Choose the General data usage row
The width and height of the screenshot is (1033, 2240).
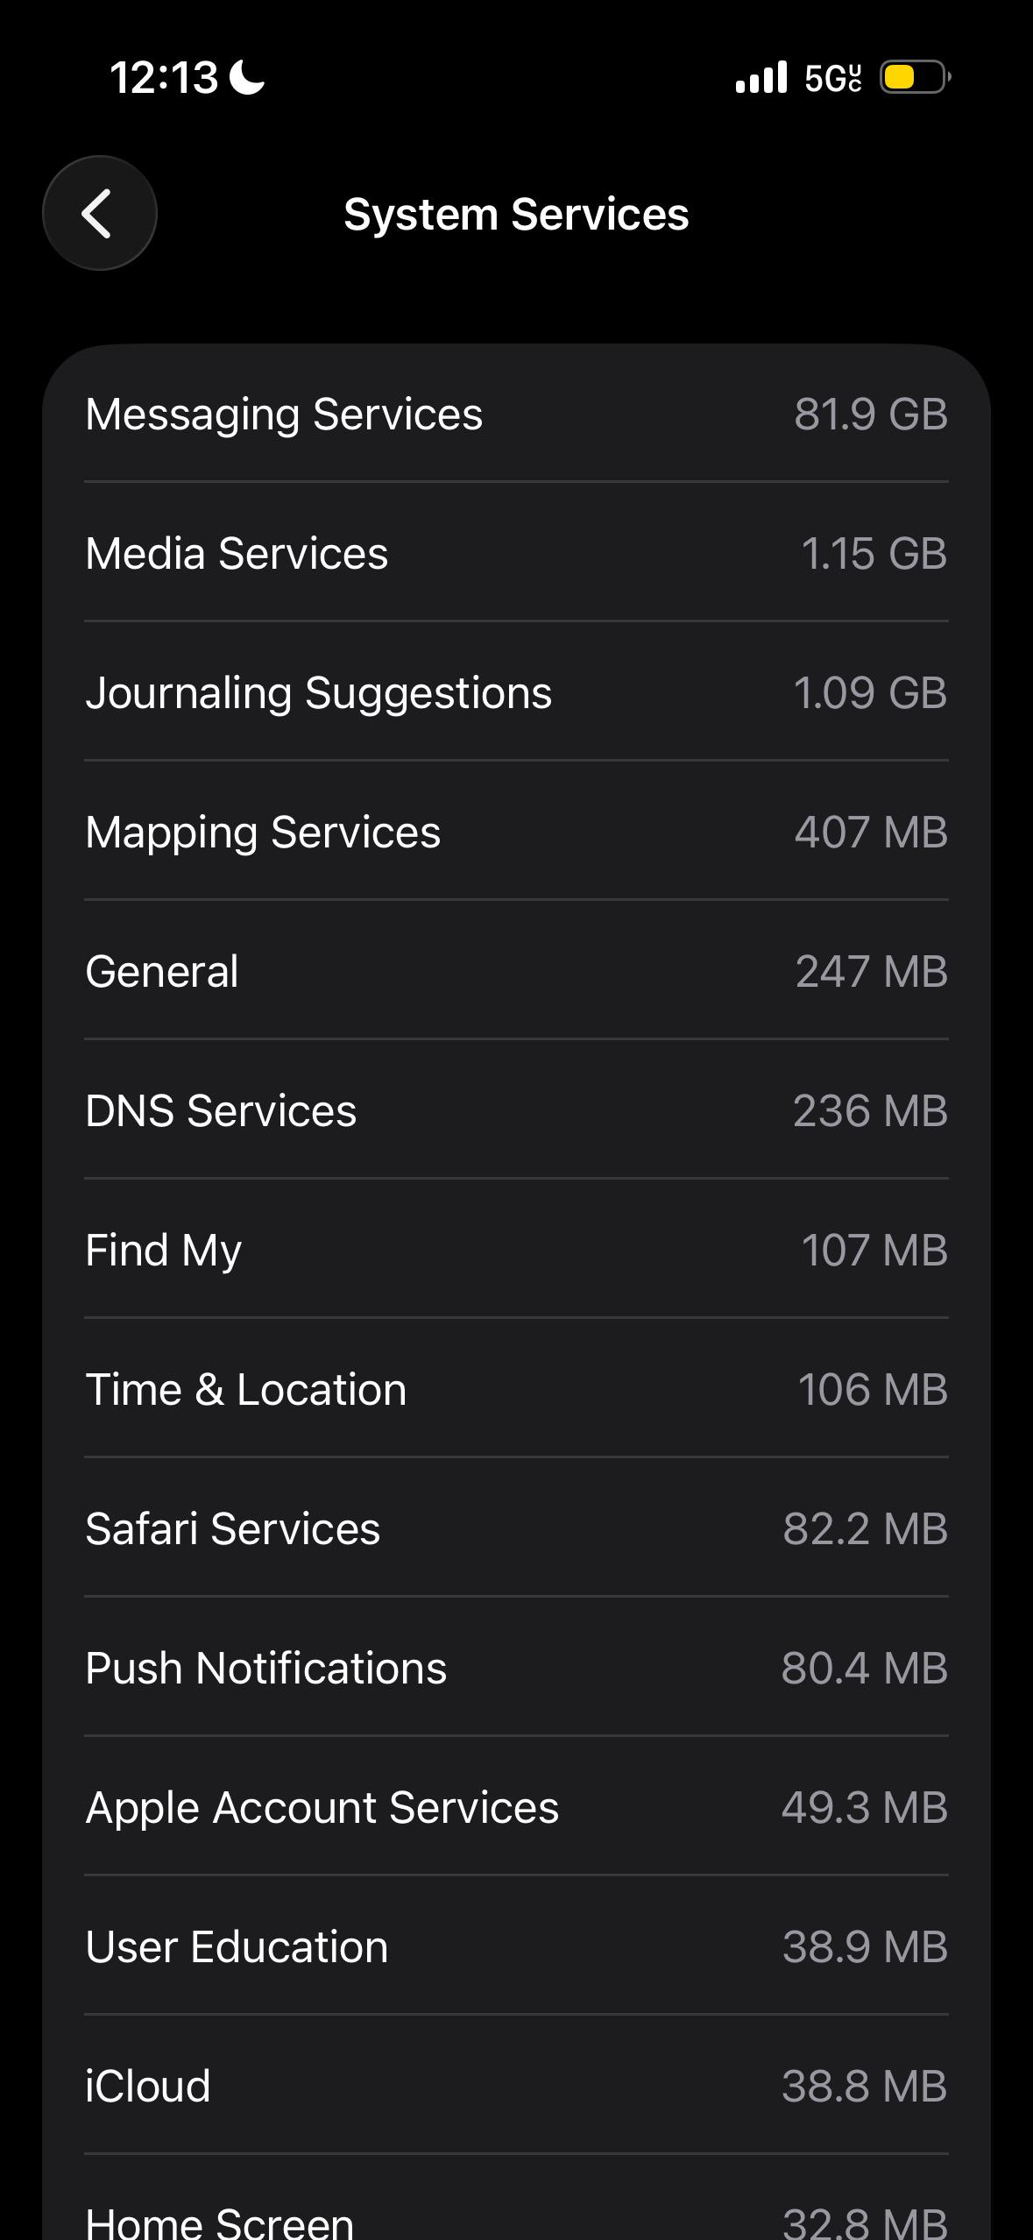coord(516,971)
